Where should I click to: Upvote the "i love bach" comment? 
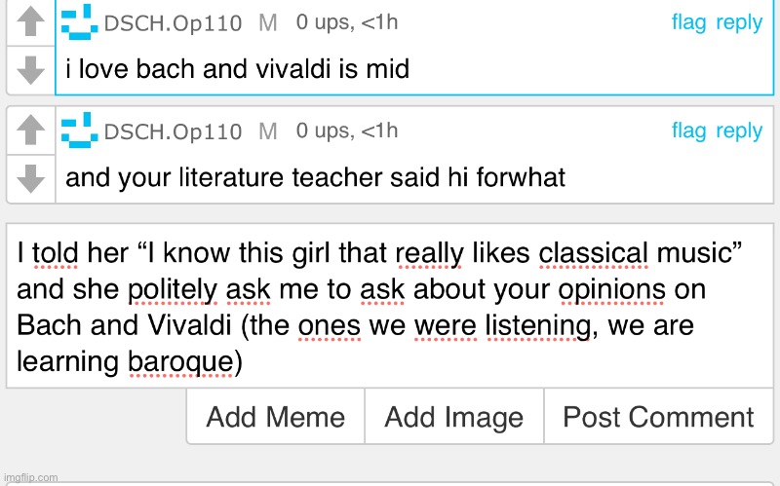tap(32, 20)
